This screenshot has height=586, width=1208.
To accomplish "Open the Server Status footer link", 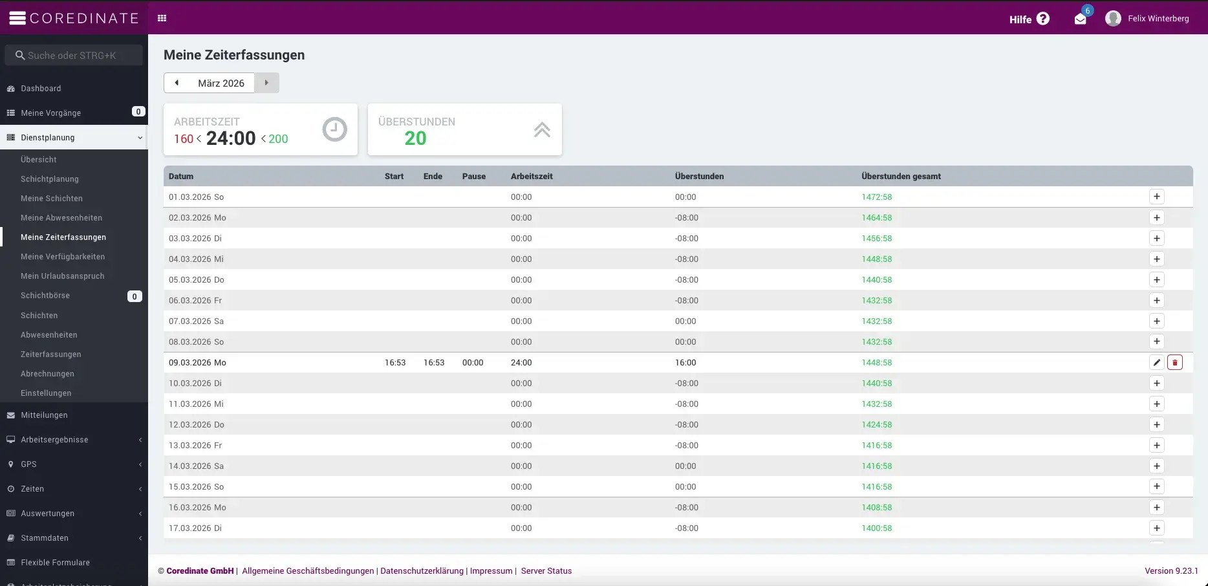I will 546,571.
